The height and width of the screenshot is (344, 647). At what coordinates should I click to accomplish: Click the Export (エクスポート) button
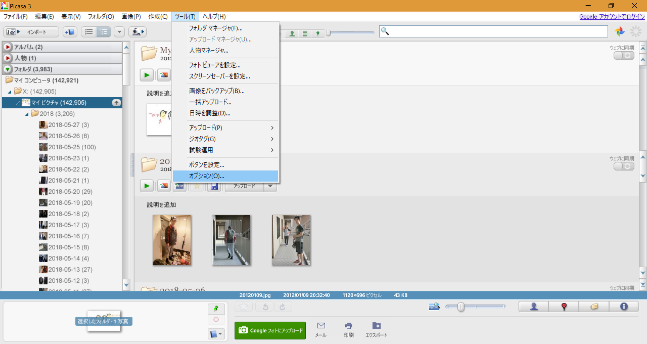click(376, 330)
